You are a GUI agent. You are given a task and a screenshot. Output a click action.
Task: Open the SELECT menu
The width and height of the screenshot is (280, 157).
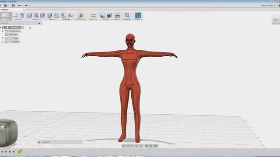tap(138, 19)
